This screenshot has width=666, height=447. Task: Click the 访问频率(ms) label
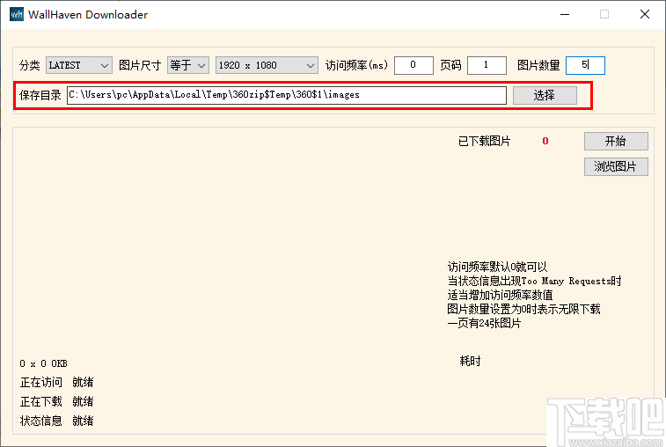point(357,65)
